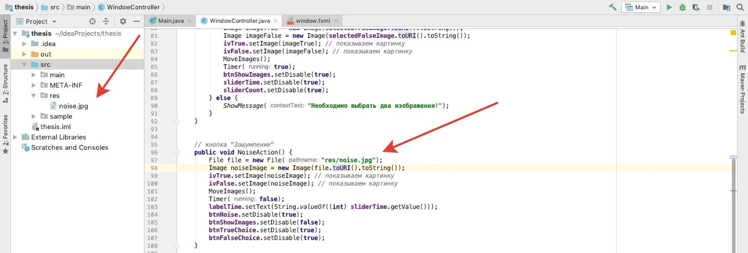Click thesis in the breadcrumb bar
The image size is (748, 253).
(x=24, y=7)
